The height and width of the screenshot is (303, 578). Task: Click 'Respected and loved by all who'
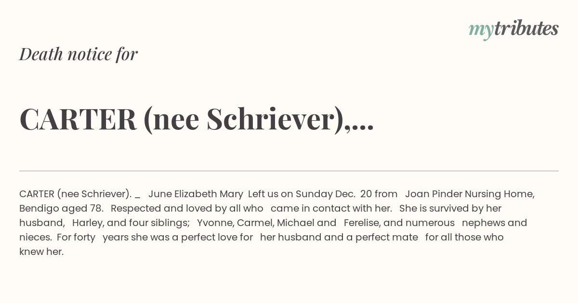tap(187, 208)
